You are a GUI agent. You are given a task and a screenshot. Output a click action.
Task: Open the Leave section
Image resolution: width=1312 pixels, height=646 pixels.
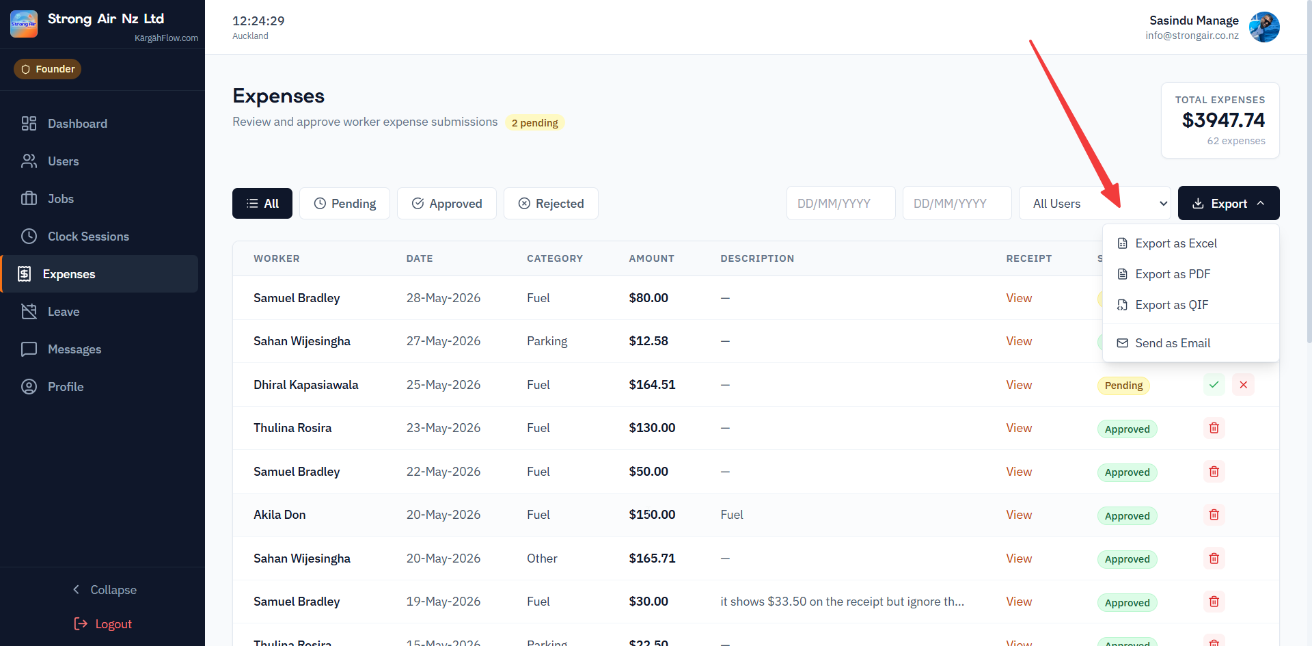pyautogui.click(x=99, y=312)
